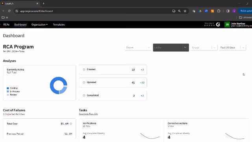Toggle the browser side panel icon
The width and height of the screenshot is (252, 142).
pyautogui.click(x=228, y=11)
